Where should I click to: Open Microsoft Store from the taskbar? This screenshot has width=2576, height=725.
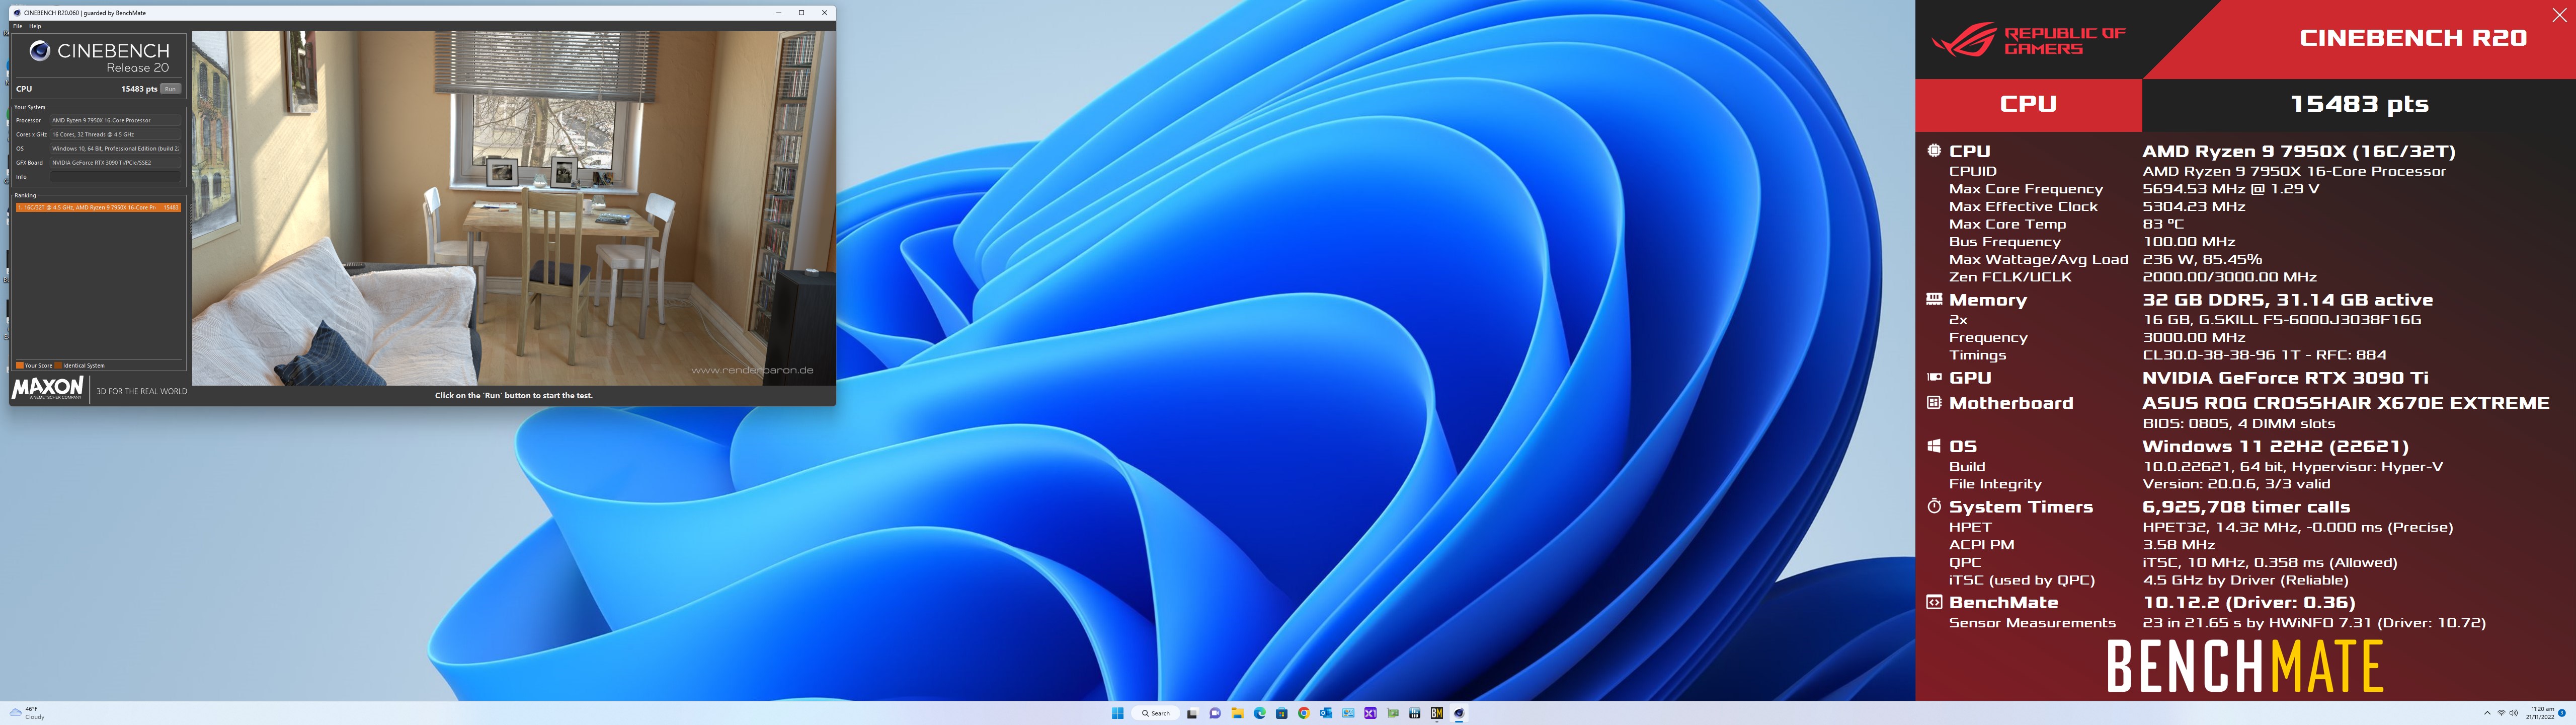[x=1282, y=713]
